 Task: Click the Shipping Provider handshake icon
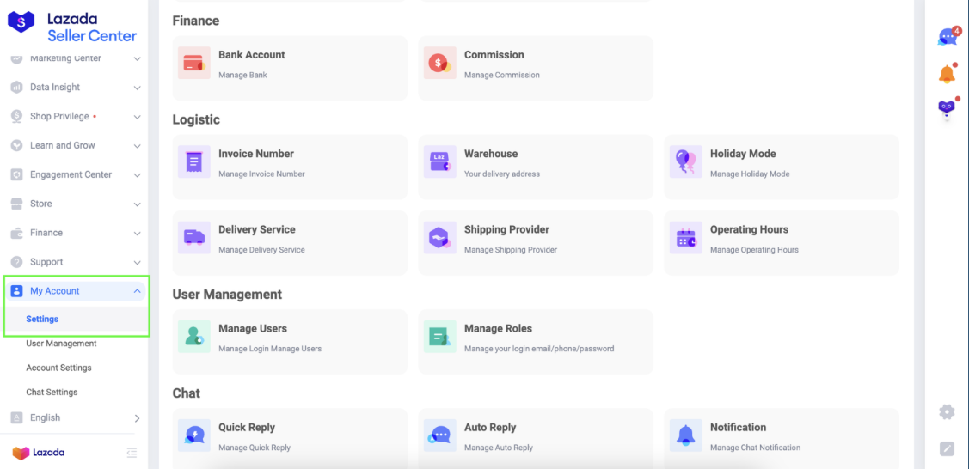click(x=439, y=238)
